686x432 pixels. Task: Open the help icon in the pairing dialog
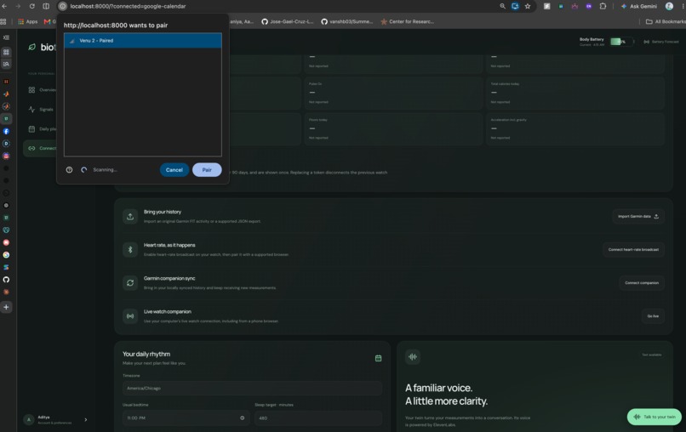click(69, 169)
